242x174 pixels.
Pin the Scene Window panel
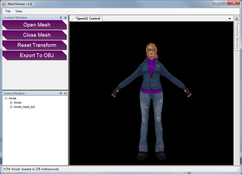[x=61, y=93]
